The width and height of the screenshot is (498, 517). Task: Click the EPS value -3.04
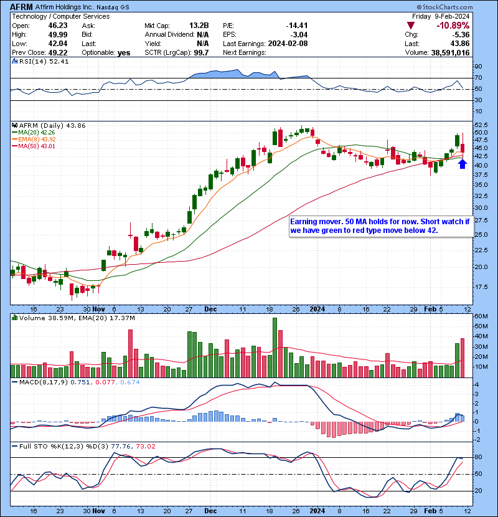click(x=299, y=35)
